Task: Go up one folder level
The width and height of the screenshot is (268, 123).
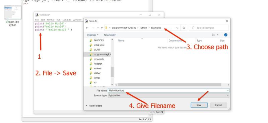Action: pyautogui.click(x=102, y=28)
